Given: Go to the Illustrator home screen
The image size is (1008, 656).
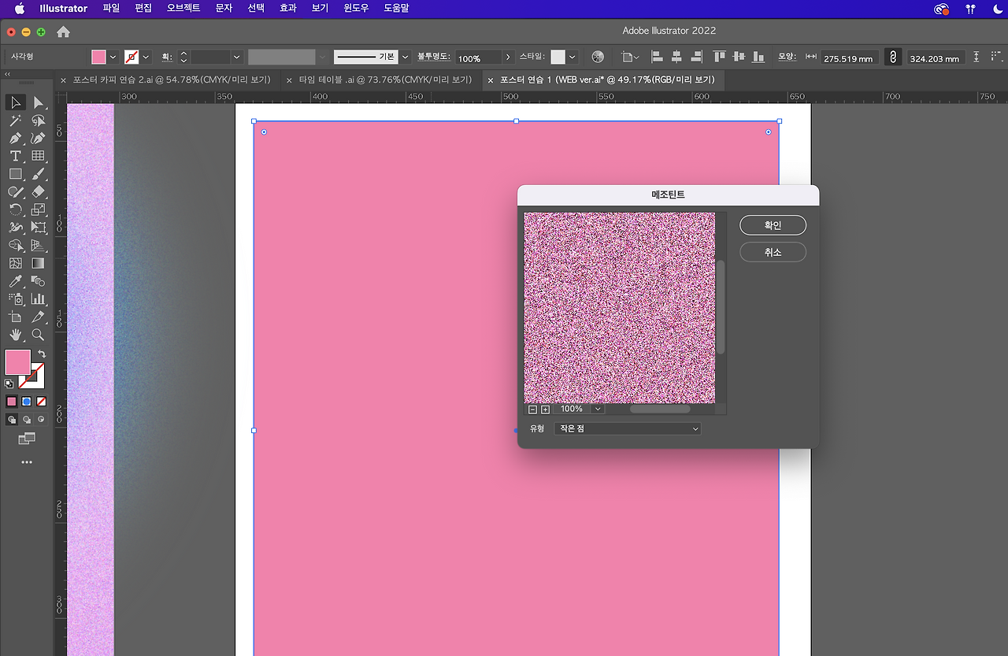Looking at the screenshot, I should [x=63, y=32].
